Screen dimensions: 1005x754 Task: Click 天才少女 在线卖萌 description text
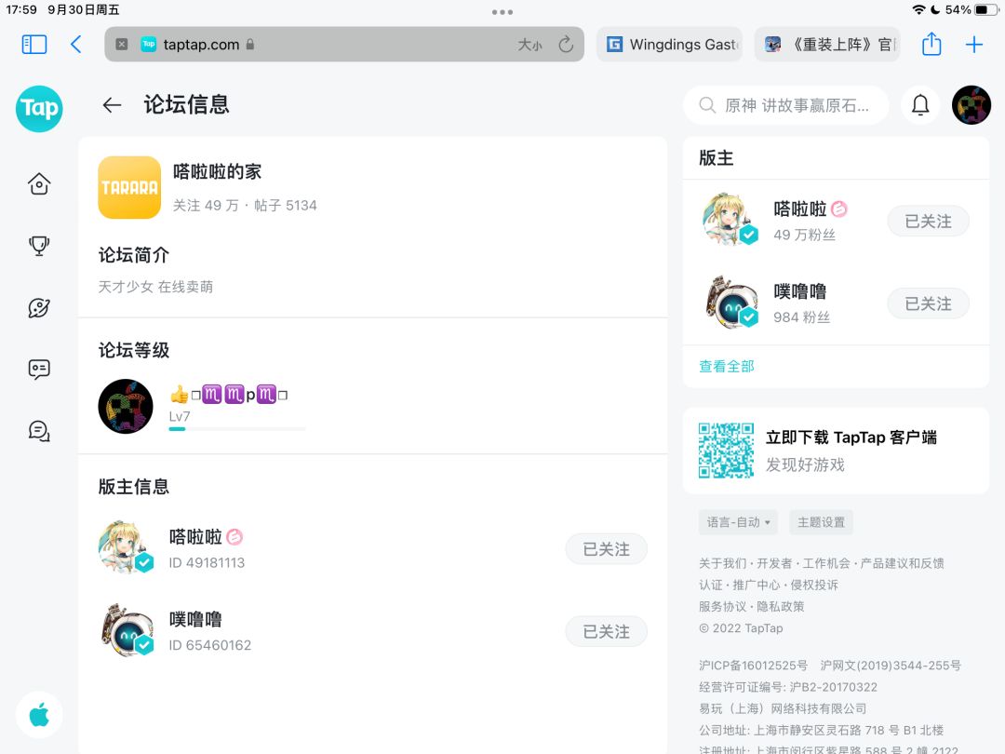tap(155, 287)
